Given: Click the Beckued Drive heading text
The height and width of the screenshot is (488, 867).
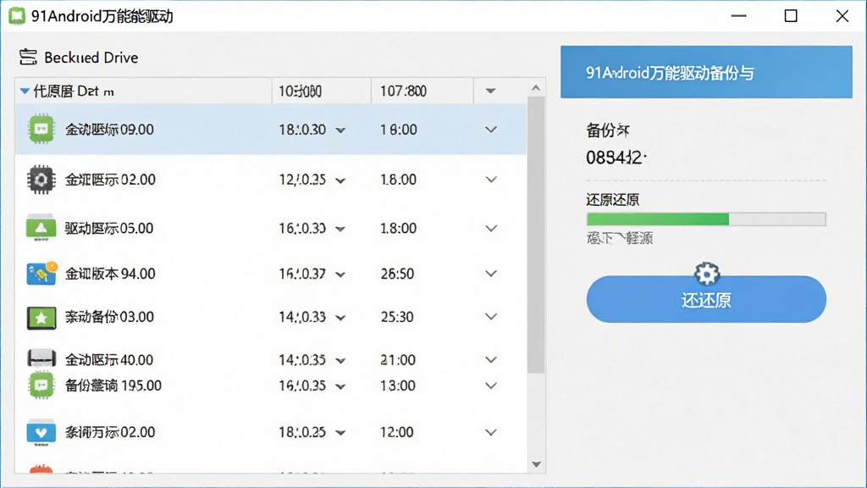Looking at the screenshot, I should pyautogui.click(x=91, y=58).
